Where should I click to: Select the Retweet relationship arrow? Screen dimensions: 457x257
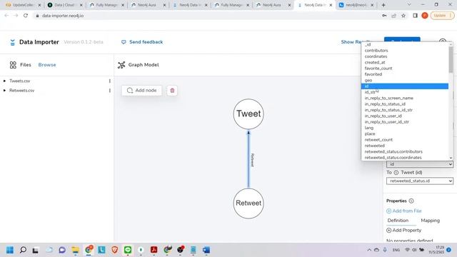tap(248, 160)
